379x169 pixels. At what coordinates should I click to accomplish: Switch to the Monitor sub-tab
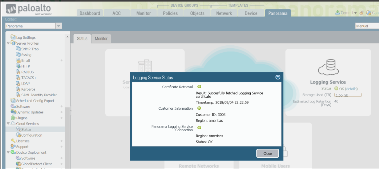[x=101, y=38]
